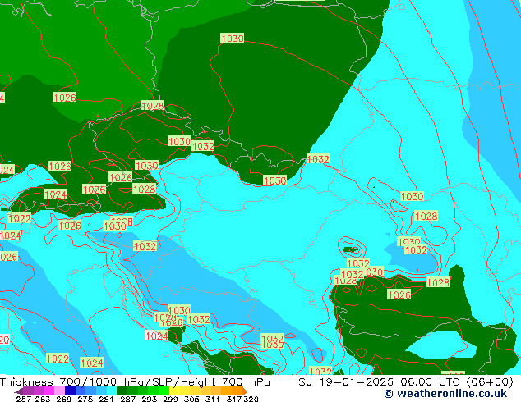Click the 287 legend value
Screen dimensions: 521x402
coord(127,399)
